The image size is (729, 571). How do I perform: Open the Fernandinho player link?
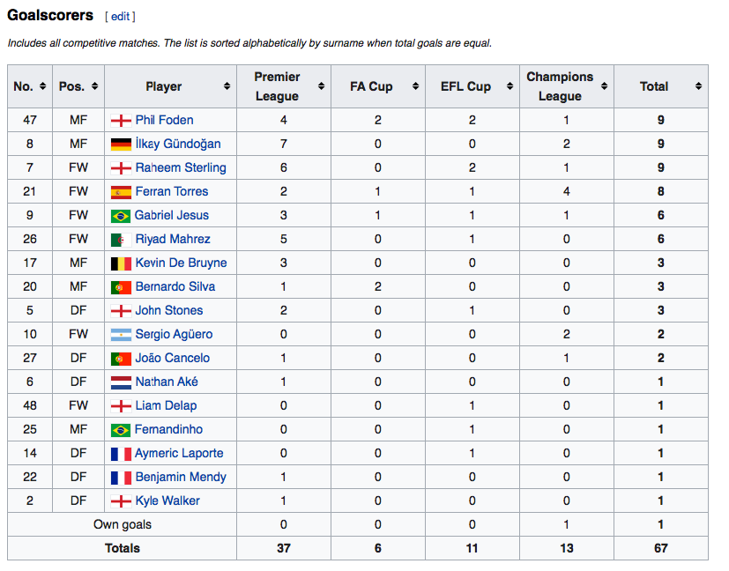point(168,430)
